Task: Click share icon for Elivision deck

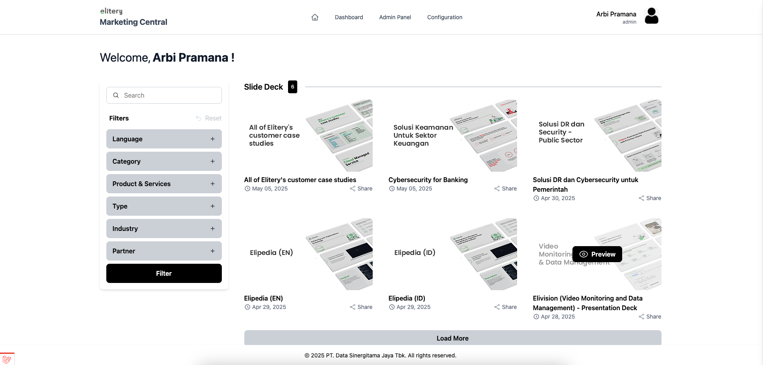Action: pyautogui.click(x=641, y=317)
